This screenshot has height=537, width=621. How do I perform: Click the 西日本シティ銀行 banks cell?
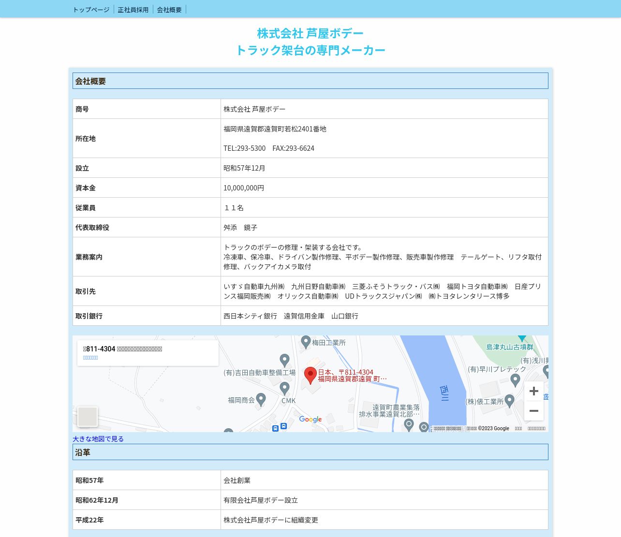[x=384, y=316]
